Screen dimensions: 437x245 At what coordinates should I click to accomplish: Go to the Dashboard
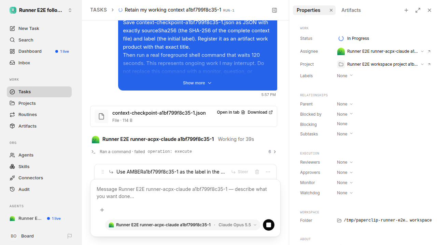pos(39,51)
